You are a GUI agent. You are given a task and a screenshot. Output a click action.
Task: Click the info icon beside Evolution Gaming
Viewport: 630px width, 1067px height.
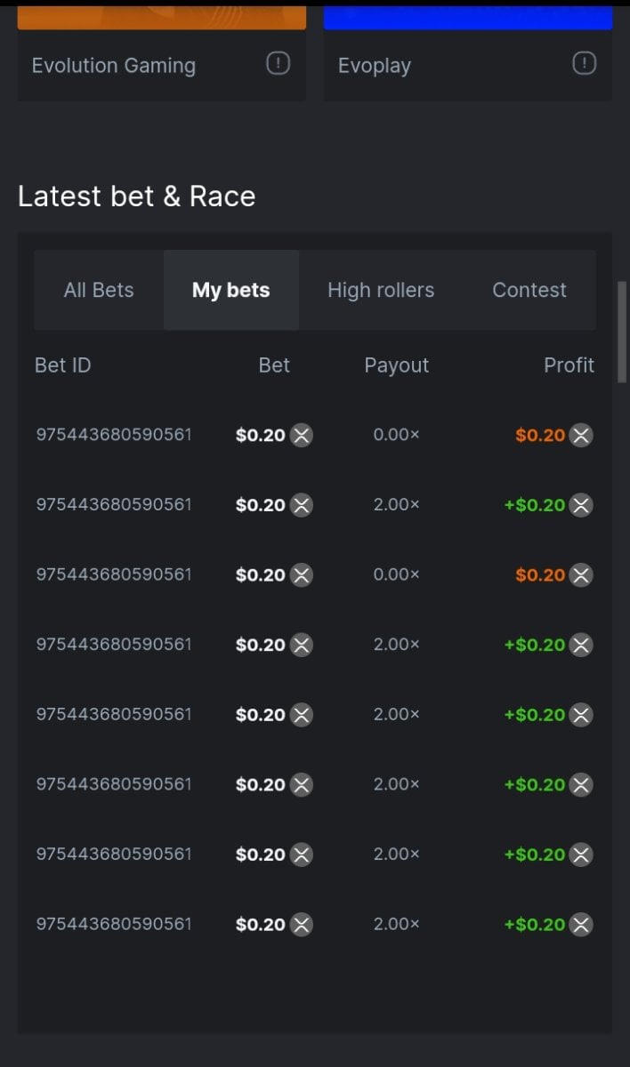coord(279,64)
